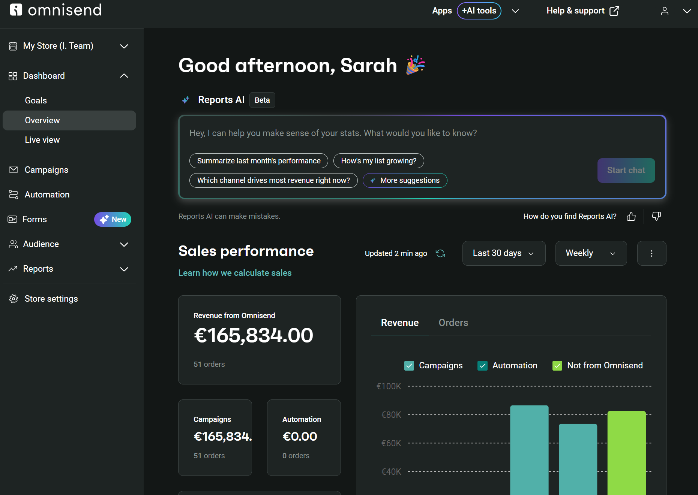Open the account menu chevron

tap(687, 11)
